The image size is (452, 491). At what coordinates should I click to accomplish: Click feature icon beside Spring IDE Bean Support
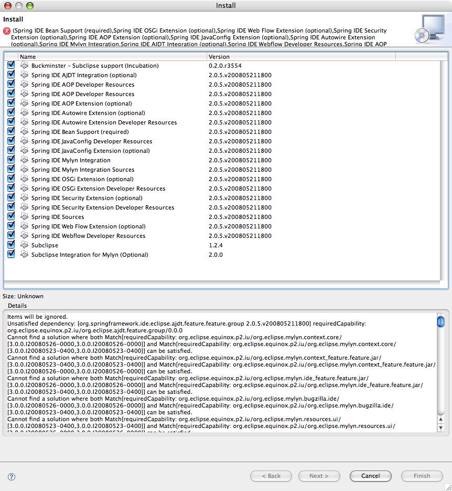[24, 131]
